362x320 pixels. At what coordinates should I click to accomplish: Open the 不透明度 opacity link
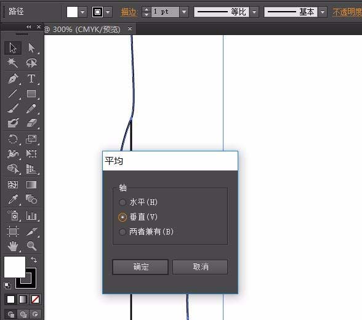[347, 12]
